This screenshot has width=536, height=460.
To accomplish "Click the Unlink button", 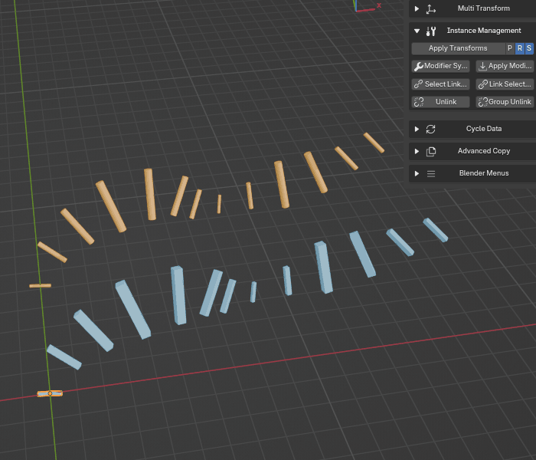I will click(x=440, y=102).
